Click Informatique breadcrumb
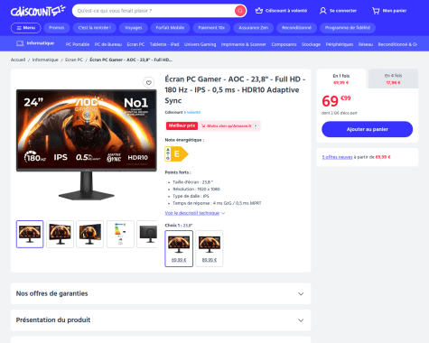Viewport: 429px width, 343px height. 45,60
